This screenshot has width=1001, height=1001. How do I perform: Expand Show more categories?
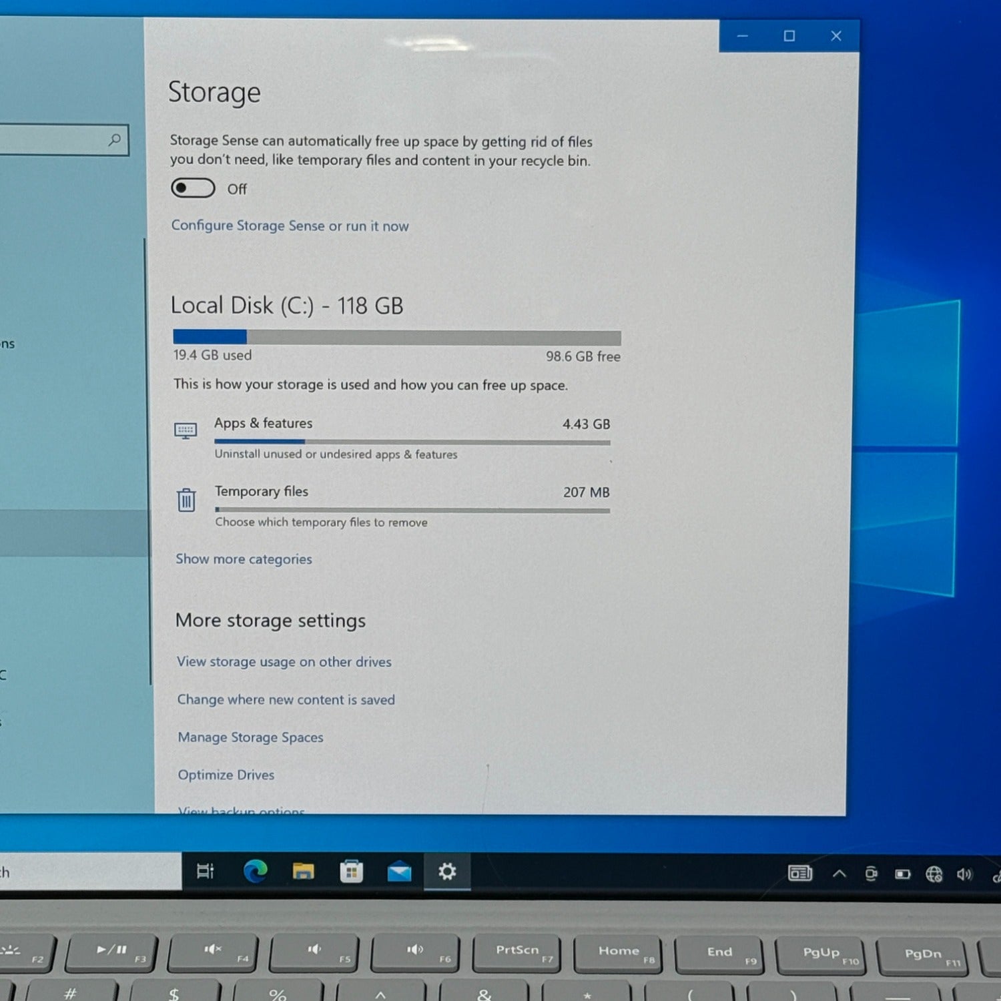(x=244, y=559)
